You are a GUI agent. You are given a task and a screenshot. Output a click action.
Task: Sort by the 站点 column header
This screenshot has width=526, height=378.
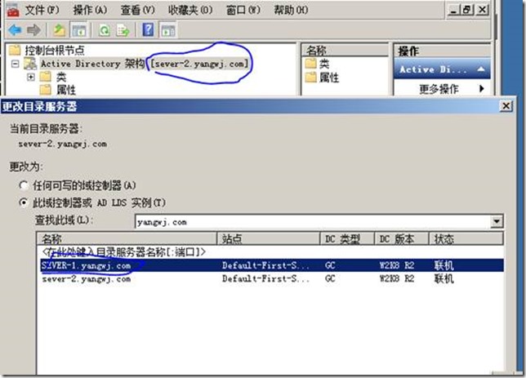(x=269, y=239)
